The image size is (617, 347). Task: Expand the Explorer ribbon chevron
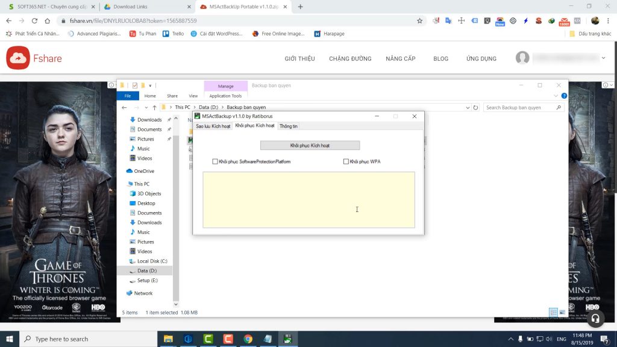coord(555,96)
